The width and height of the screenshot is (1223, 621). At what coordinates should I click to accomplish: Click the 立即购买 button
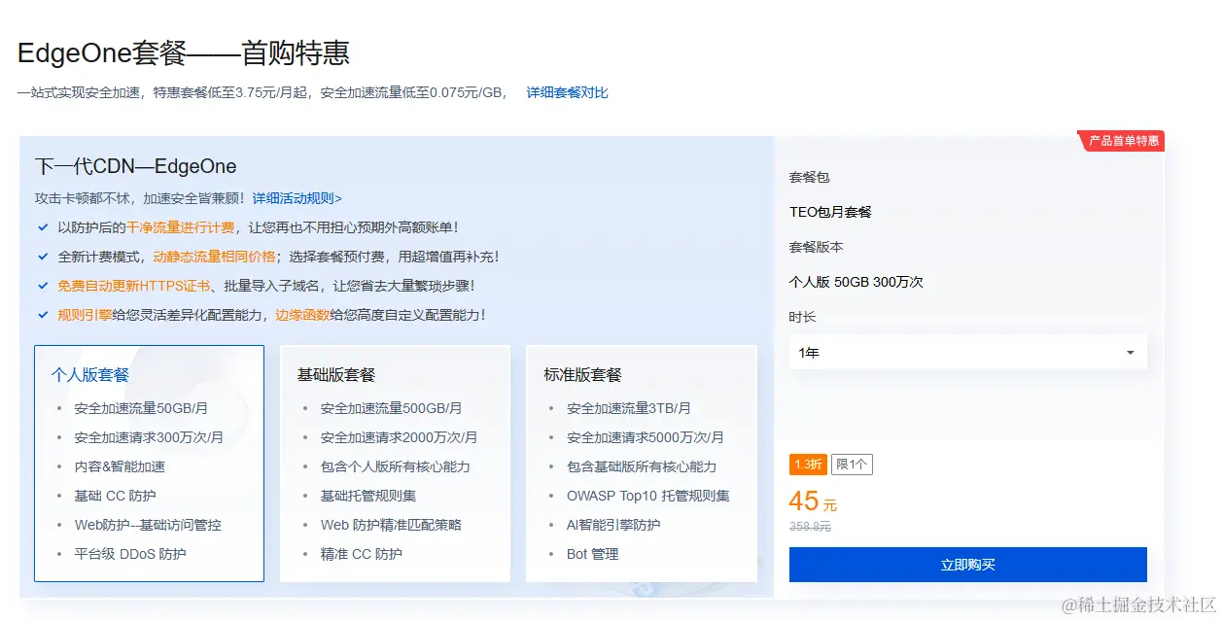tap(967, 565)
